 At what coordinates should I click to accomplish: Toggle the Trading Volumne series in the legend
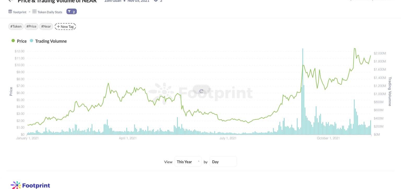[x=51, y=41]
